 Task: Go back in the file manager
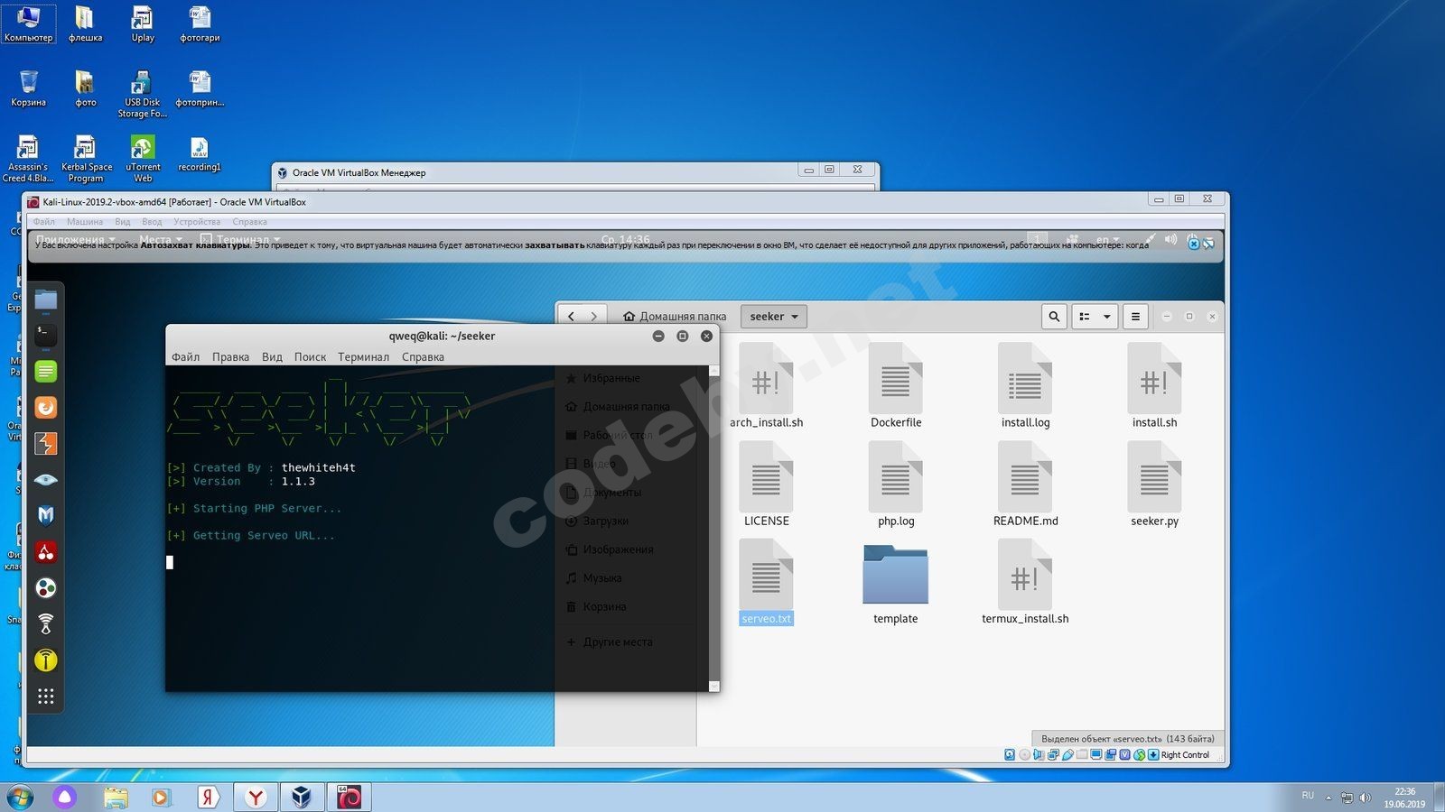[x=571, y=317]
